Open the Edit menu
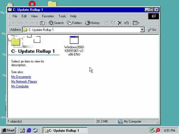The height and width of the screenshot is (134, 179). click(24, 16)
